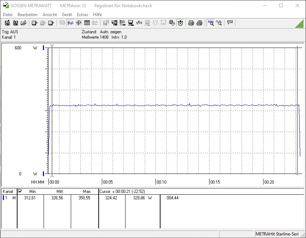Open the Extras menu
The width and height of the screenshot is (306, 238).
pyautogui.click(x=82, y=15)
